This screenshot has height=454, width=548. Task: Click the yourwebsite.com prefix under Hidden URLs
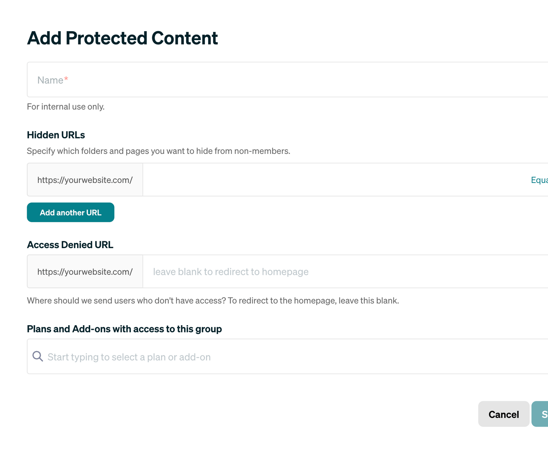point(85,180)
